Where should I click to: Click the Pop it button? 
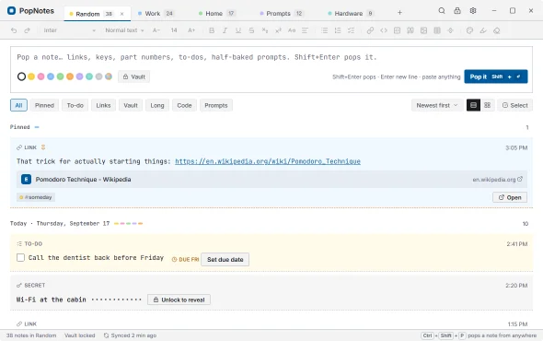(496, 76)
